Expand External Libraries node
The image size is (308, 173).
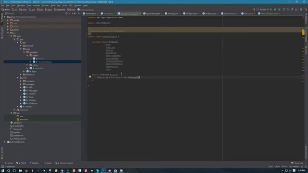click(x=5, y=142)
